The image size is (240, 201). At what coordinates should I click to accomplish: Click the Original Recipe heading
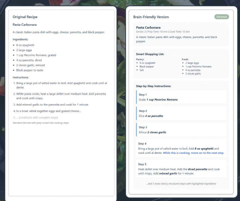(x=25, y=17)
